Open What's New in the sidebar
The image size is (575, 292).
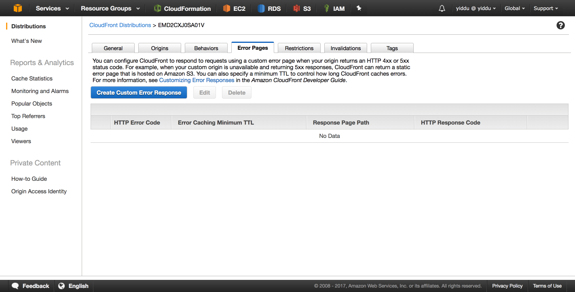pos(27,41)
